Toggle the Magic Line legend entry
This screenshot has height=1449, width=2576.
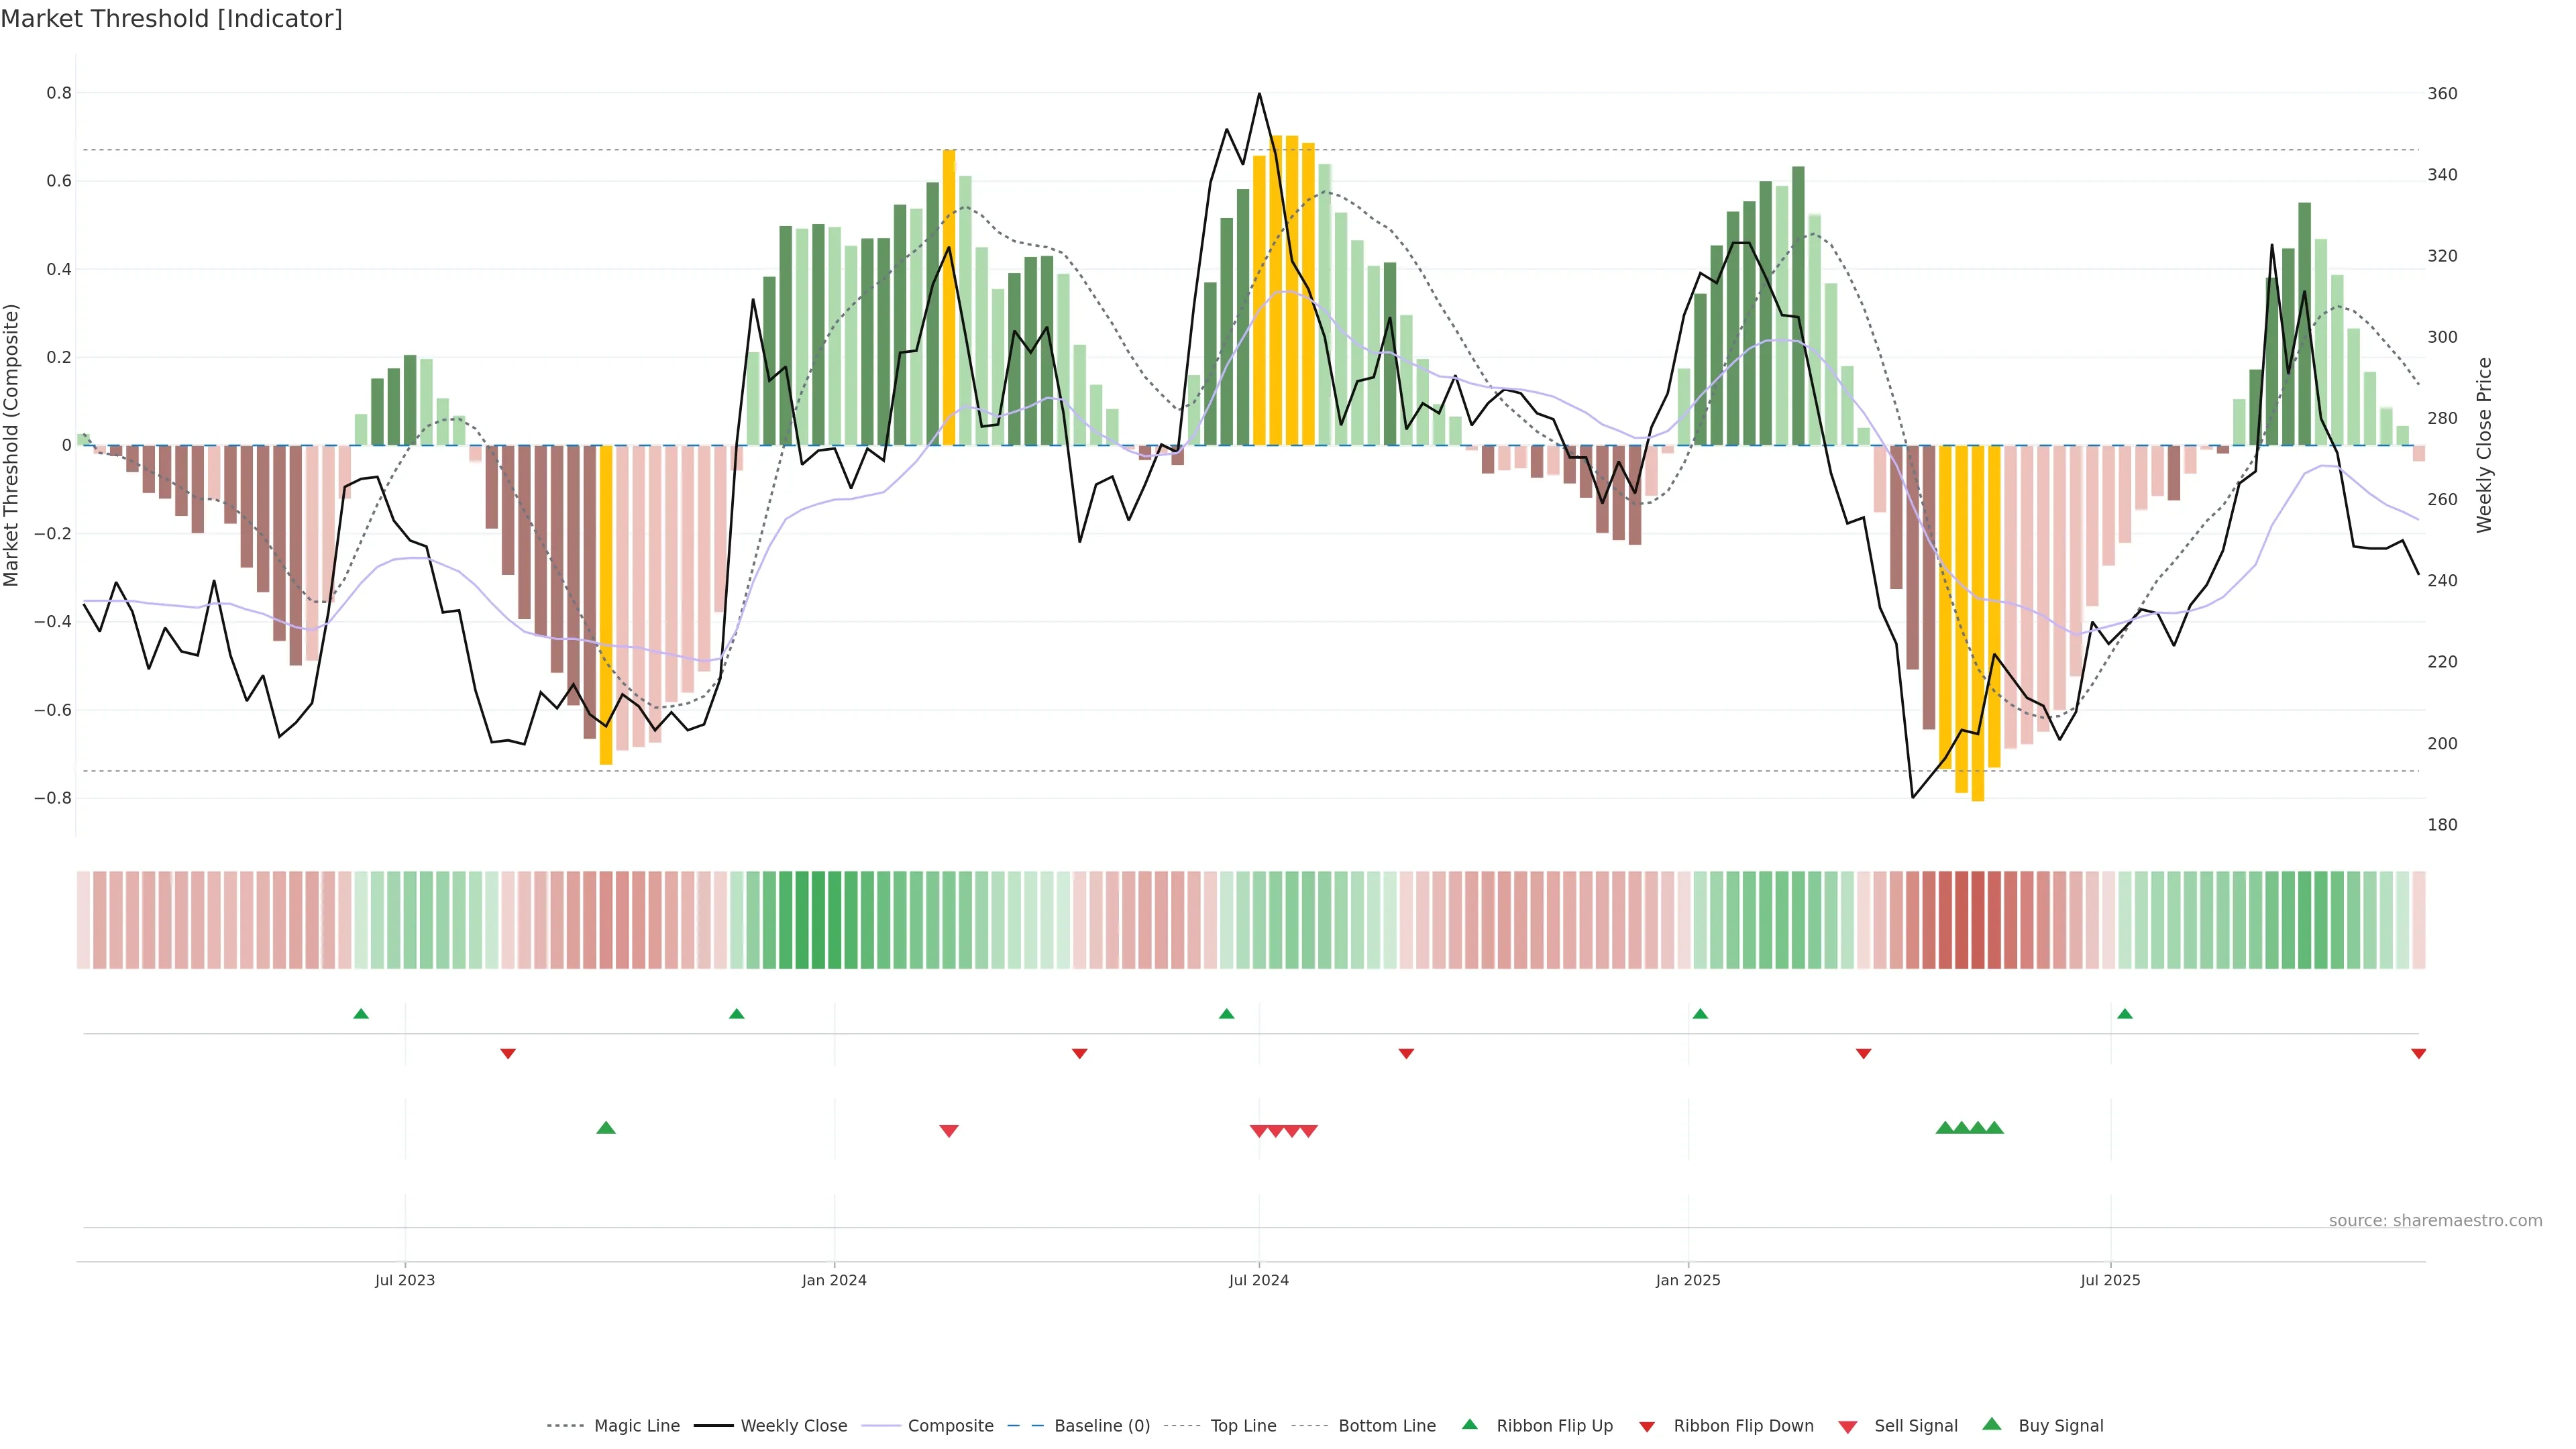click(636, 1426)
